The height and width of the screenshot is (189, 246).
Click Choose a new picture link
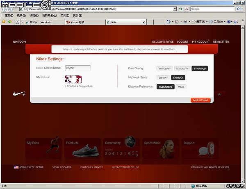pyautogui.click(x=80, y=86)
